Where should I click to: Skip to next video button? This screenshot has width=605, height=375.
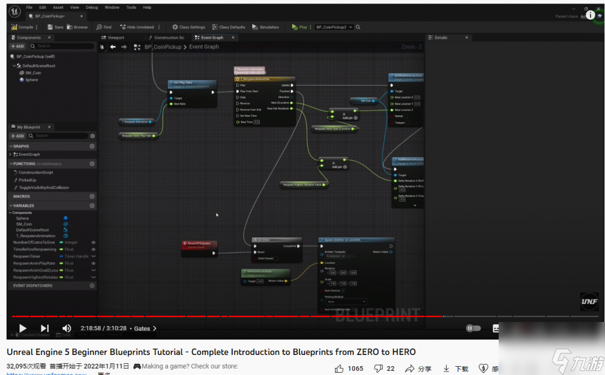(45, 328)
